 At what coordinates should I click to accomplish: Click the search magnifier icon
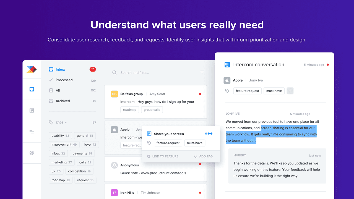114,72
